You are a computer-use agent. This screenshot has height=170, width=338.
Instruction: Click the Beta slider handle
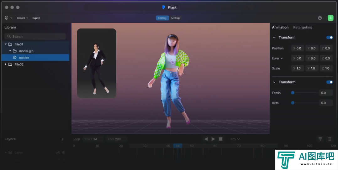(293, 103)
